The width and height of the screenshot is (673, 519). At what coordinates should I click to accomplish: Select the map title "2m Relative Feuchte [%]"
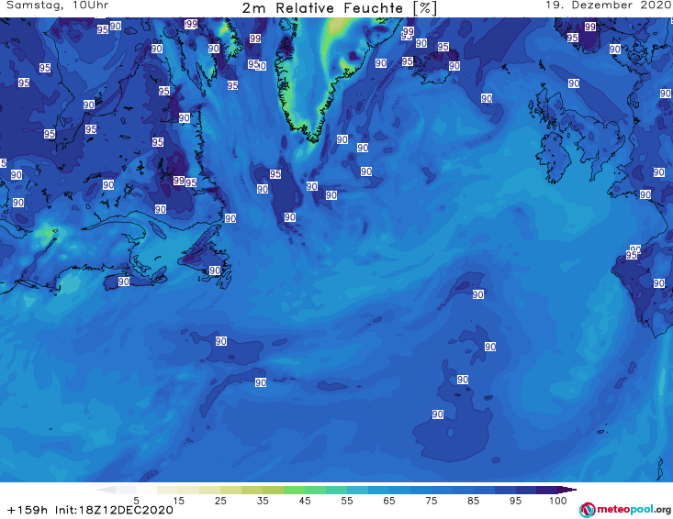pyautogui.click(x=339, y=8)
